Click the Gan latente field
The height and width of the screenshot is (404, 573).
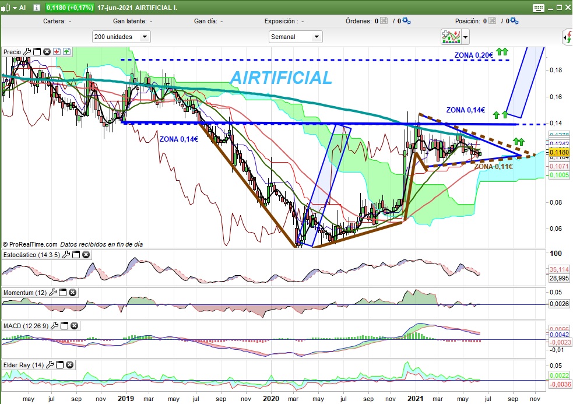[133, 21]
